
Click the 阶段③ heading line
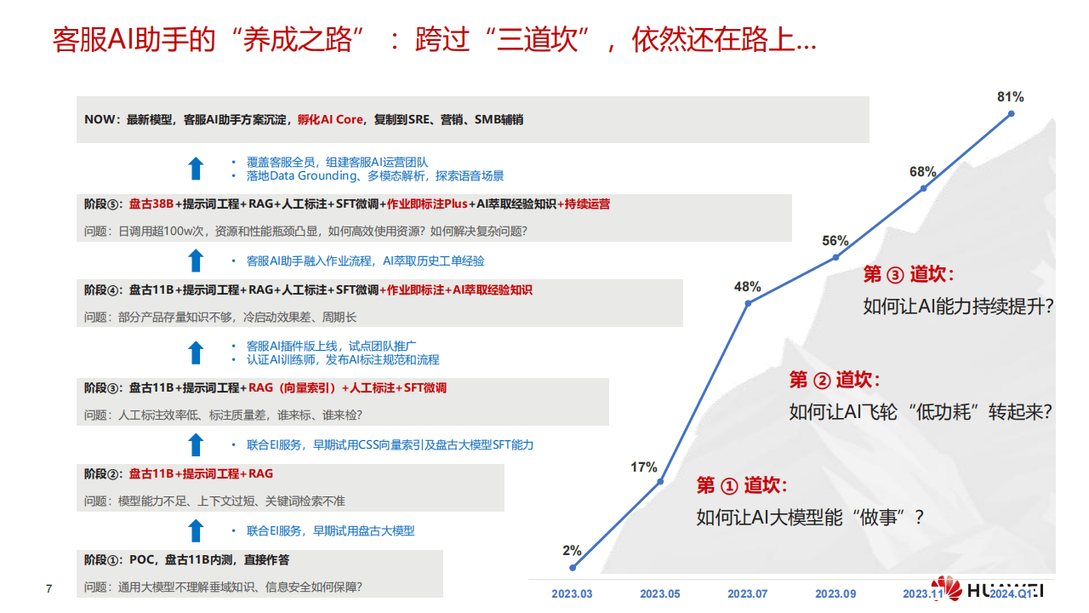click(x=265, y=388)
